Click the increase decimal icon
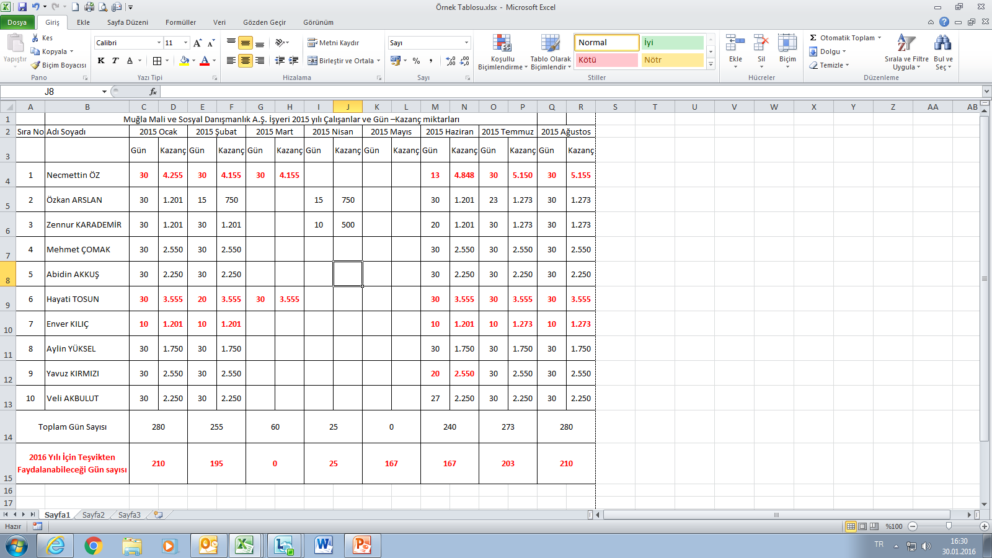The height and width of the screenshot is (558, 992). (x=451, y=61)
